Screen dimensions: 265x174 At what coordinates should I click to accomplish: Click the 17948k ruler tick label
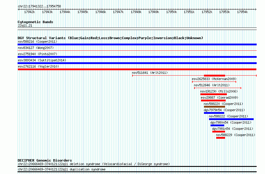[136, 12]
